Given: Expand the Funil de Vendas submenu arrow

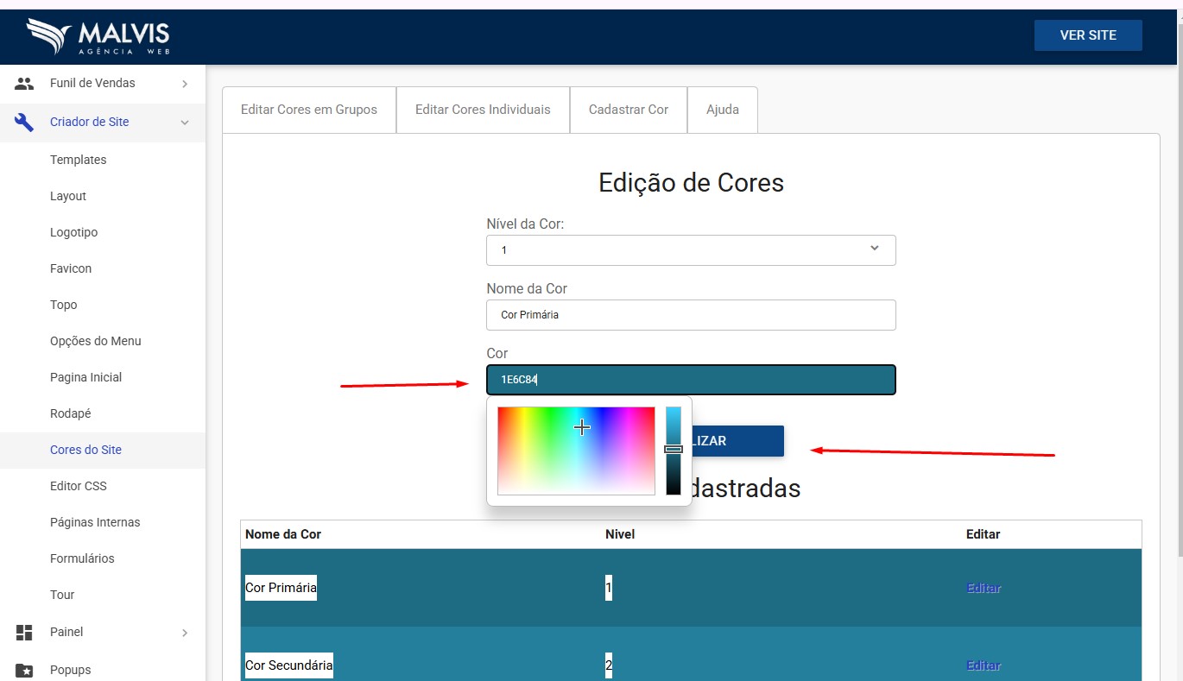Looking at the screenshot, I should [185, 84].
